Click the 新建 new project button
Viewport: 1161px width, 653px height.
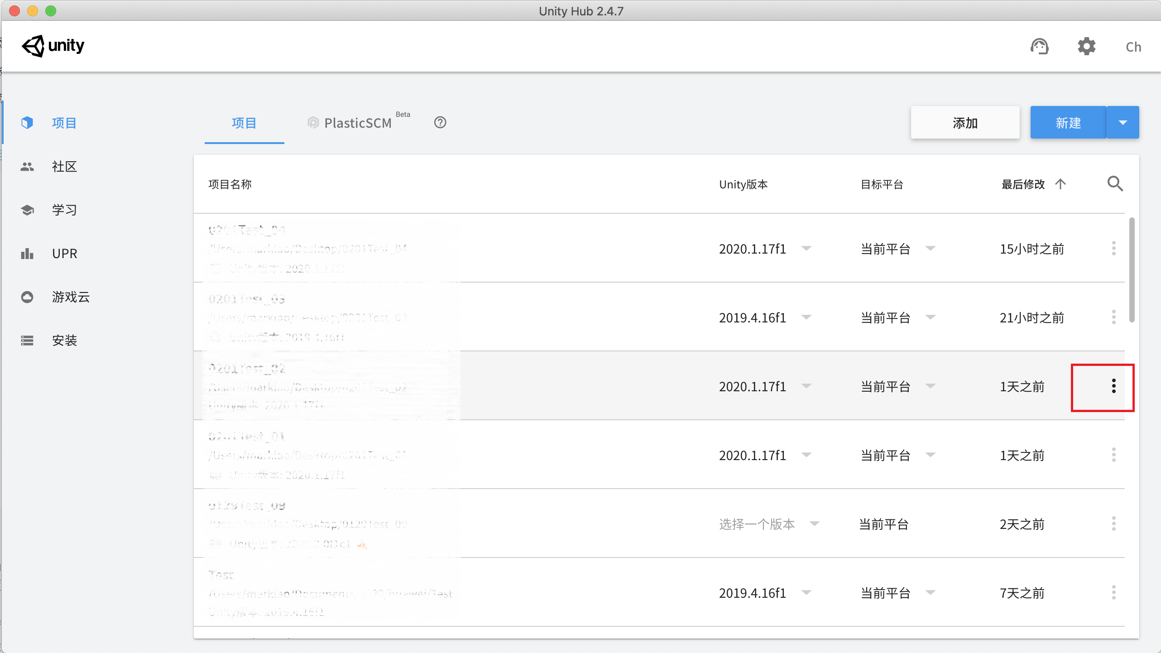1068,123
